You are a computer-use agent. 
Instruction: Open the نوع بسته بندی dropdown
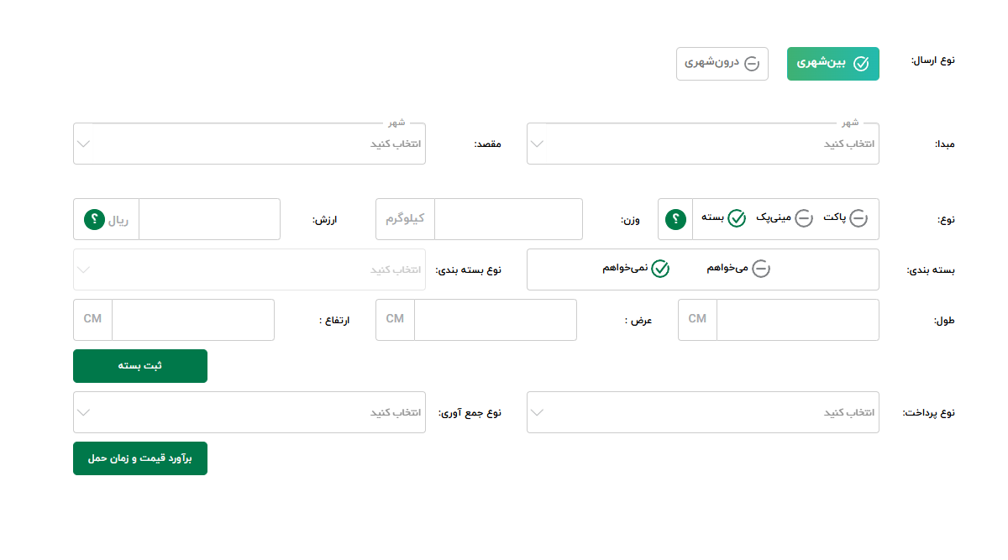249,270
